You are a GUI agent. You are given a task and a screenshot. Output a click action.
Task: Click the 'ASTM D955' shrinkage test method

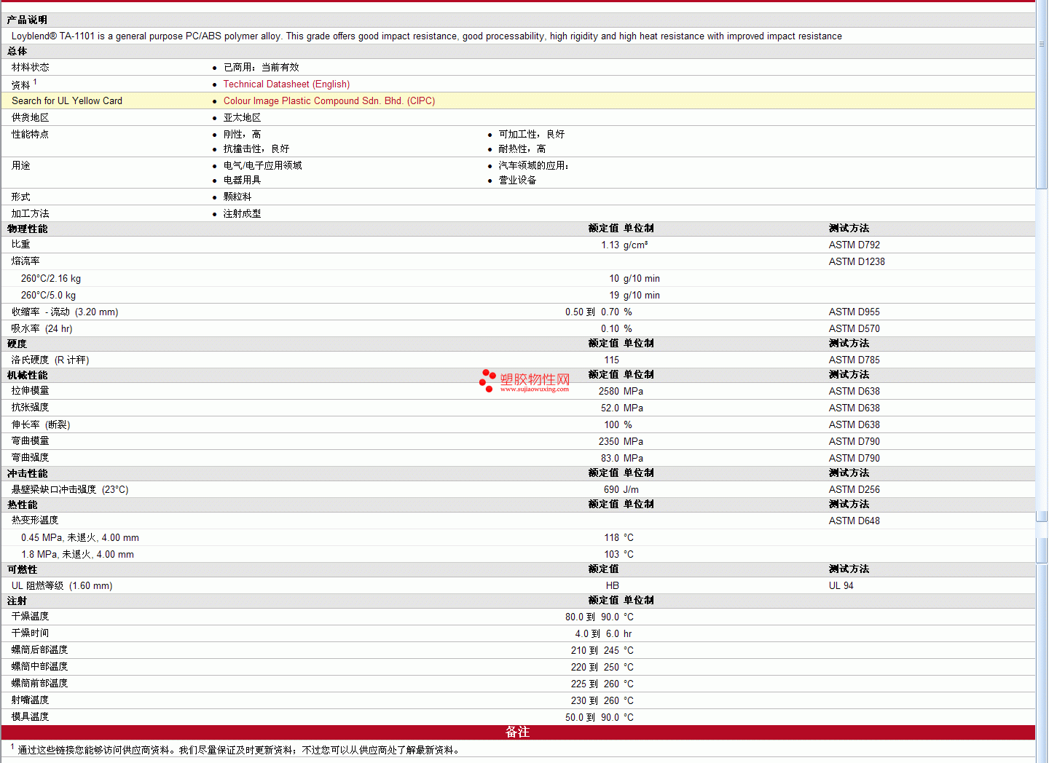854,312
